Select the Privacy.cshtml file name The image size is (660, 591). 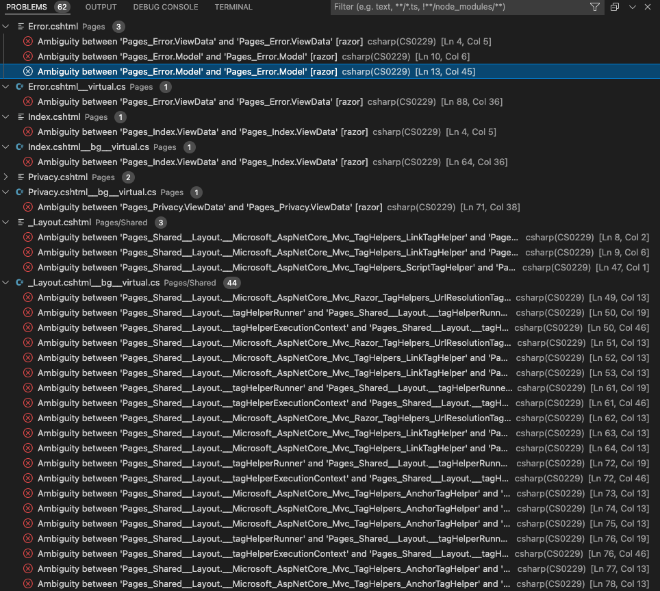(58, 177)
